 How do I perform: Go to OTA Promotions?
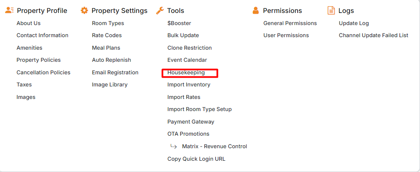click(x=188, y=134)
